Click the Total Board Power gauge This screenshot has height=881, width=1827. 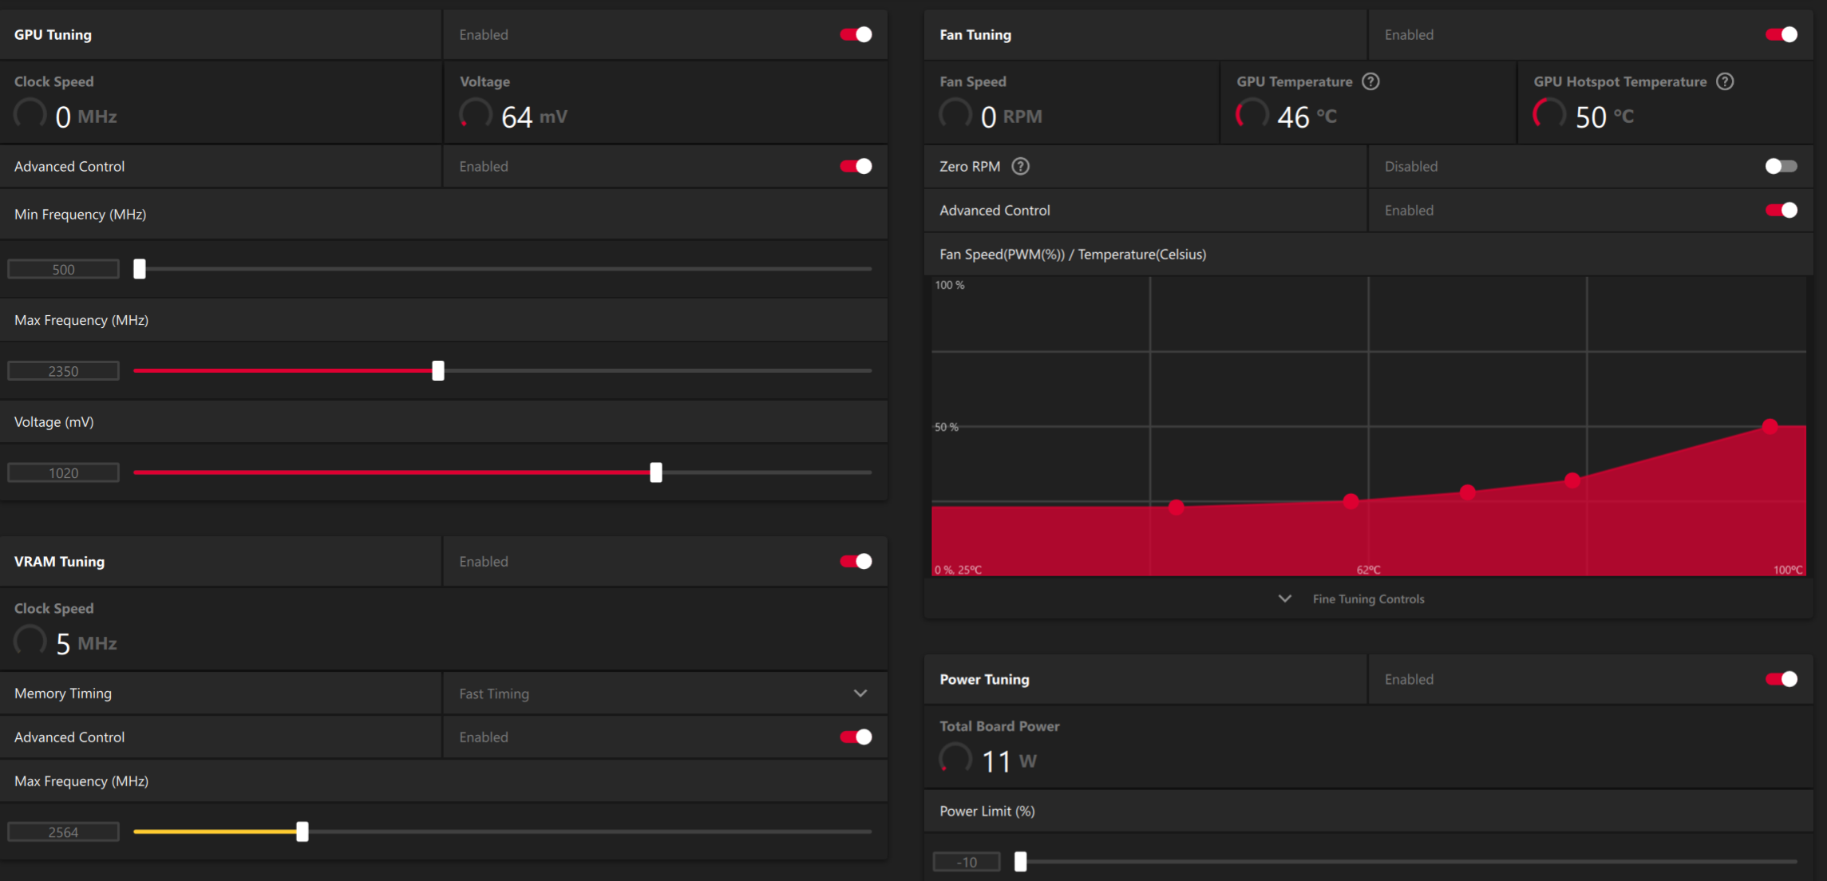(955, 759)
